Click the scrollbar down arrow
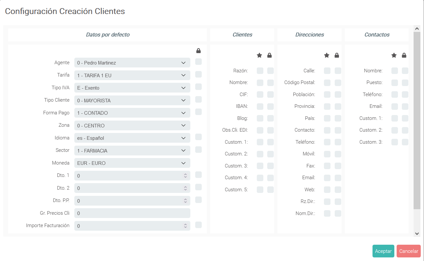Viewport: 424px width, 261px height. (417, 233)
